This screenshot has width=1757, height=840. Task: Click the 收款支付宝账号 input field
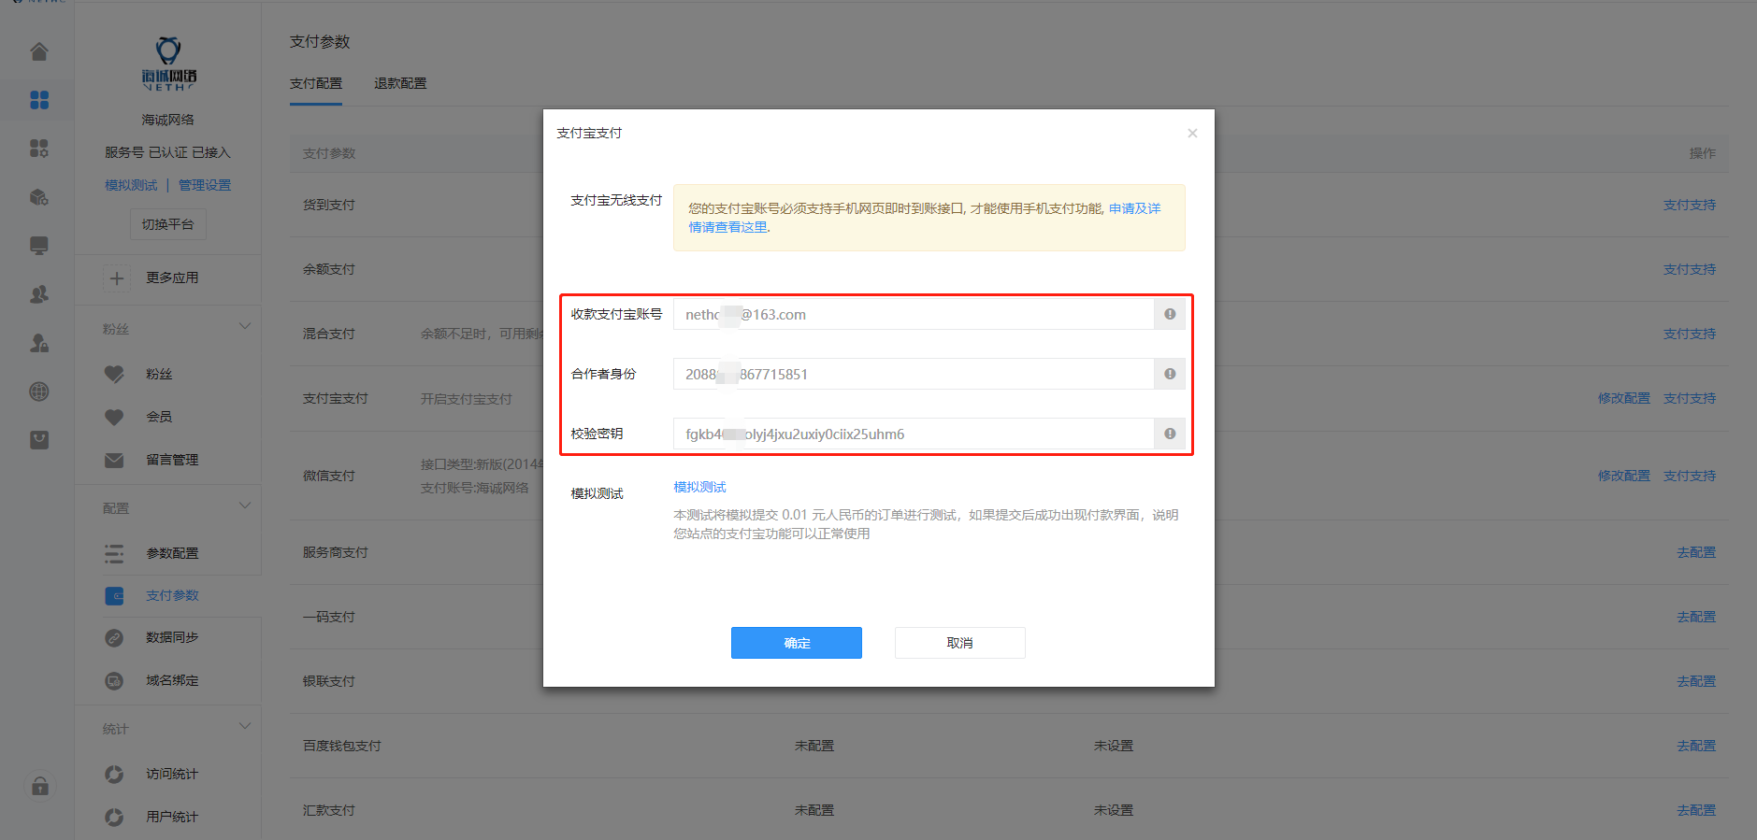(914, 314)
